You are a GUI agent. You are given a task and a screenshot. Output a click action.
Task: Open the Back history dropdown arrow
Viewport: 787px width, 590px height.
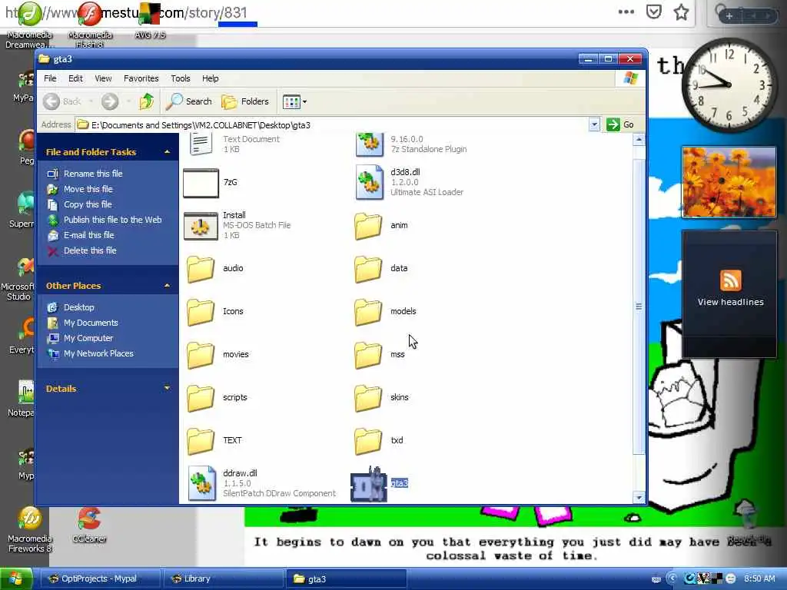(x=91, y=101)
